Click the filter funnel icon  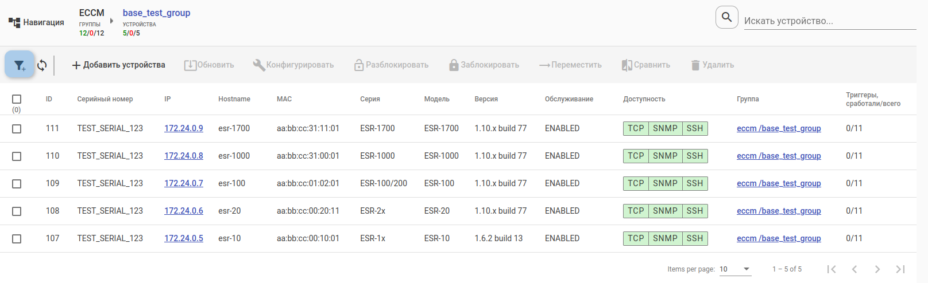point(20,65)
